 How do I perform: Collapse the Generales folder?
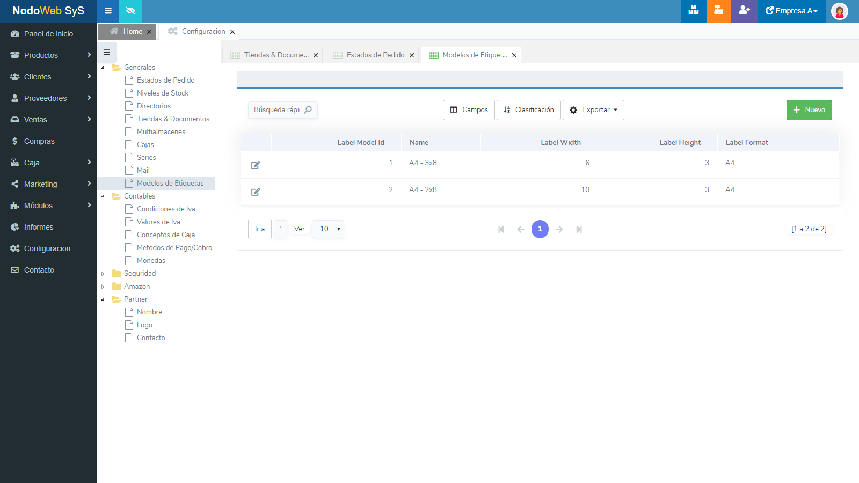(x=103, y=68)
